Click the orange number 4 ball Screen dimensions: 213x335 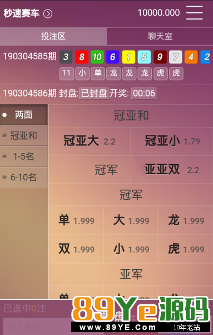tap(191, 57)
